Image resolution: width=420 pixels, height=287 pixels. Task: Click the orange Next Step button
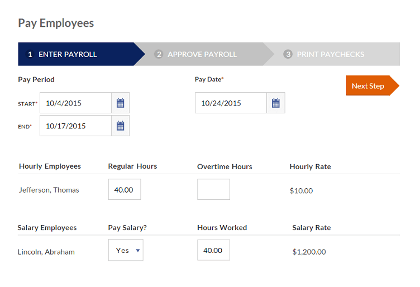click(x=373, y=85)
